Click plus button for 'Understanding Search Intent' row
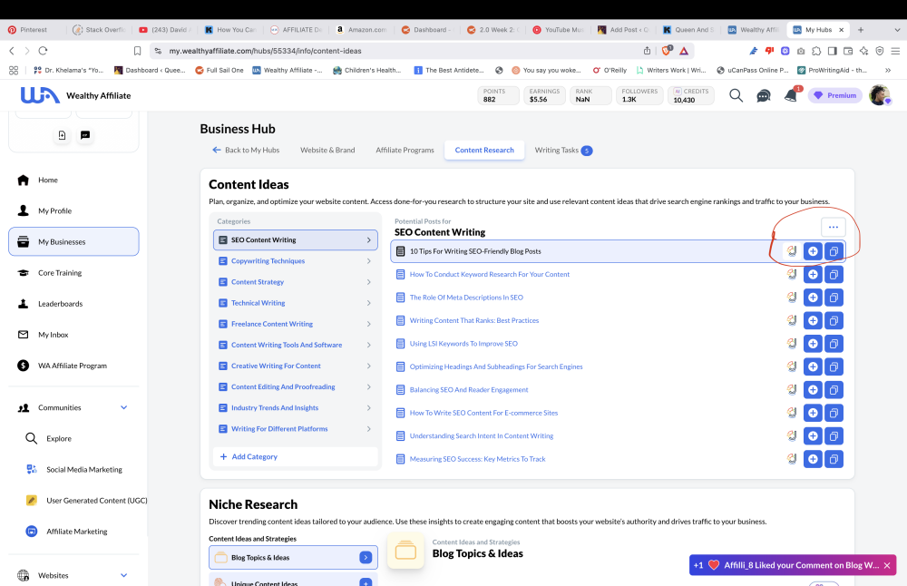Screen dimensions: 907x586 point(813,436)
